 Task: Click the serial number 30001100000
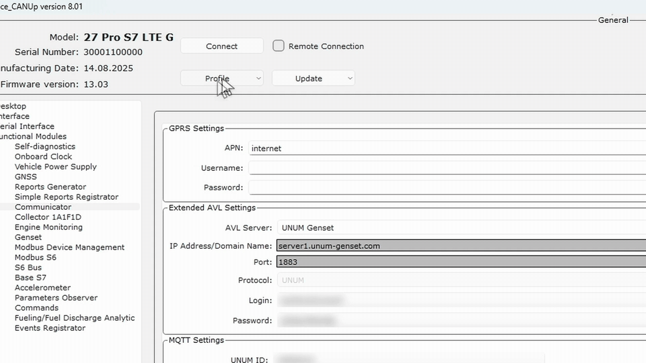(x=113, y=52)
